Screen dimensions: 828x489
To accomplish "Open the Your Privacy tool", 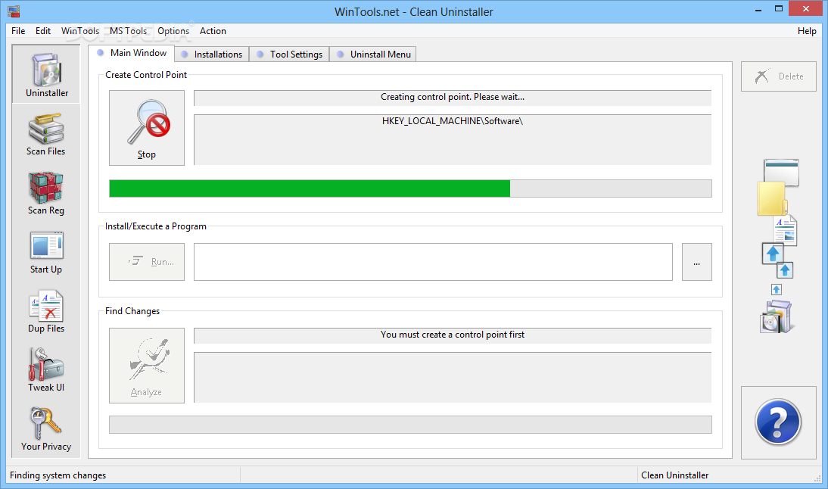I will click(x=45, y=428).
